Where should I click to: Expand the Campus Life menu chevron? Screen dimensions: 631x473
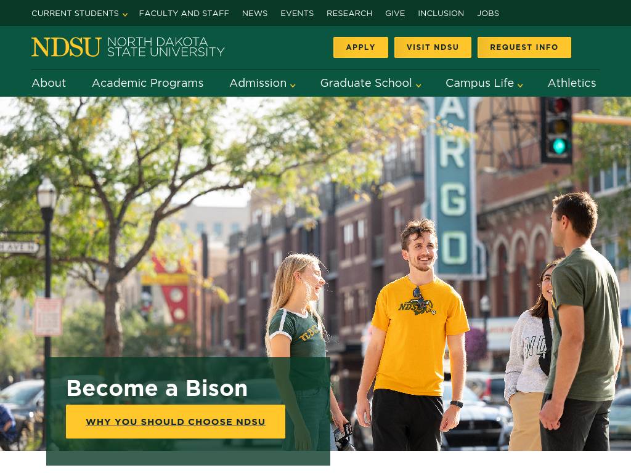(x=520, y=85)
